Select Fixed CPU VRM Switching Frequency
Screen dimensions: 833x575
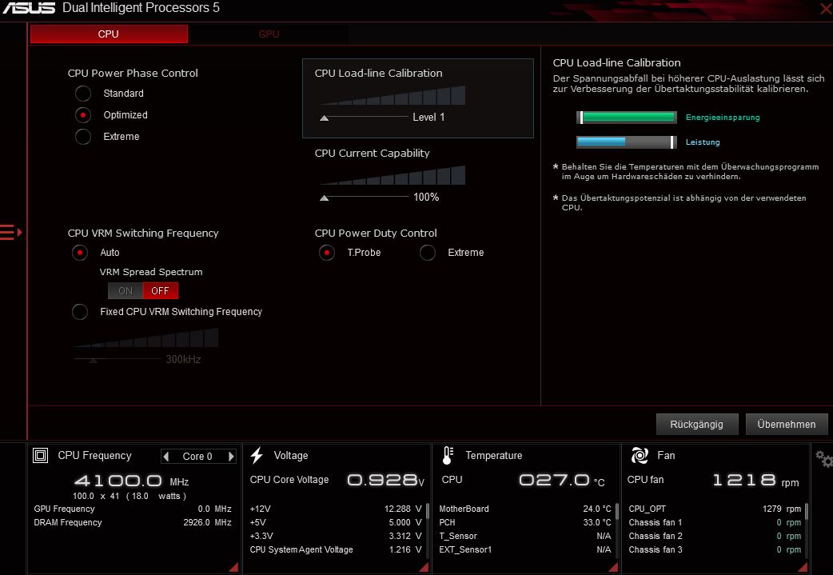click(80, 311)
